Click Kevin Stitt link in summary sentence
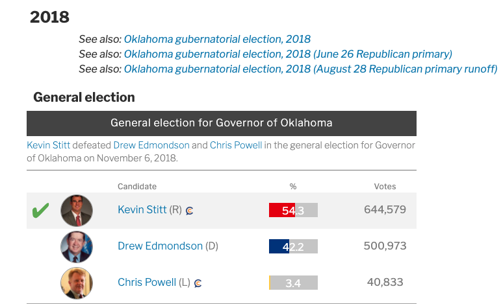Image resolution: width=503 pixels, height=304 pixels. coord(48,145)
